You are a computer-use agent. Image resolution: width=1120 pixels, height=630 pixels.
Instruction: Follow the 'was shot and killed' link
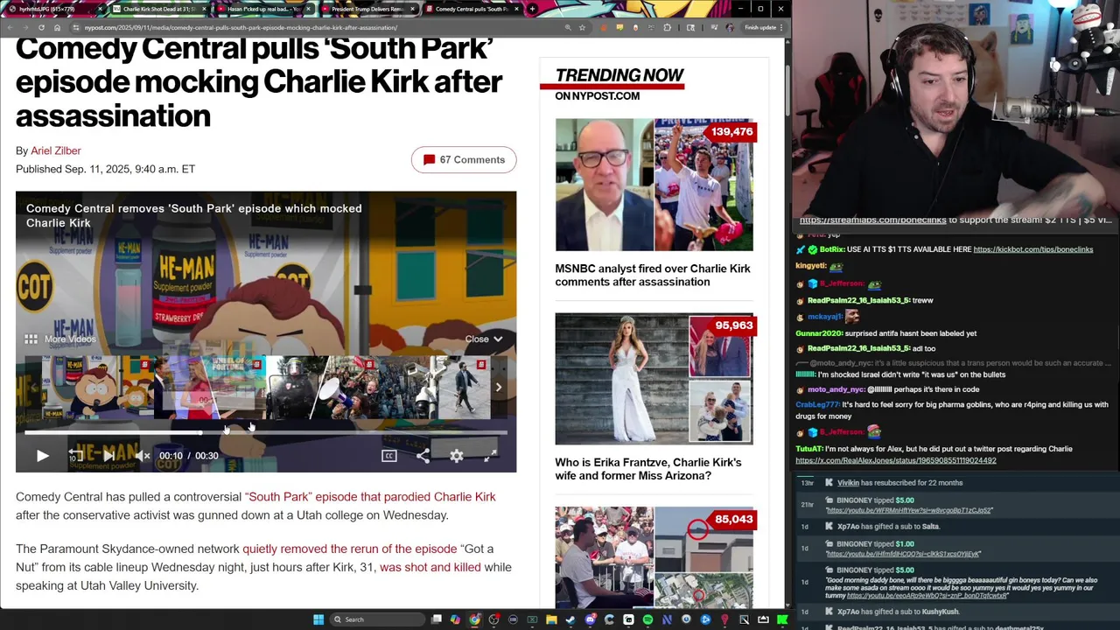(430, 567)
